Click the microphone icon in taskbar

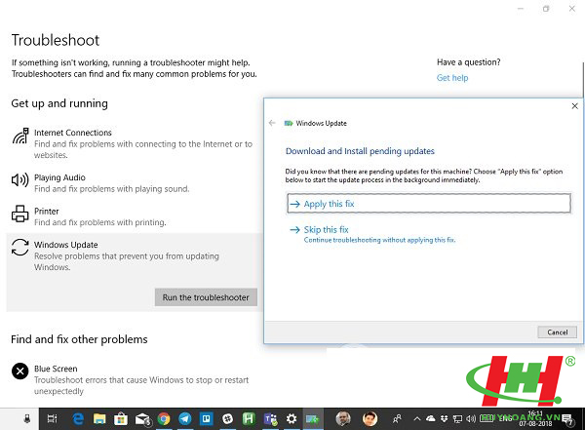coord(27,419)
